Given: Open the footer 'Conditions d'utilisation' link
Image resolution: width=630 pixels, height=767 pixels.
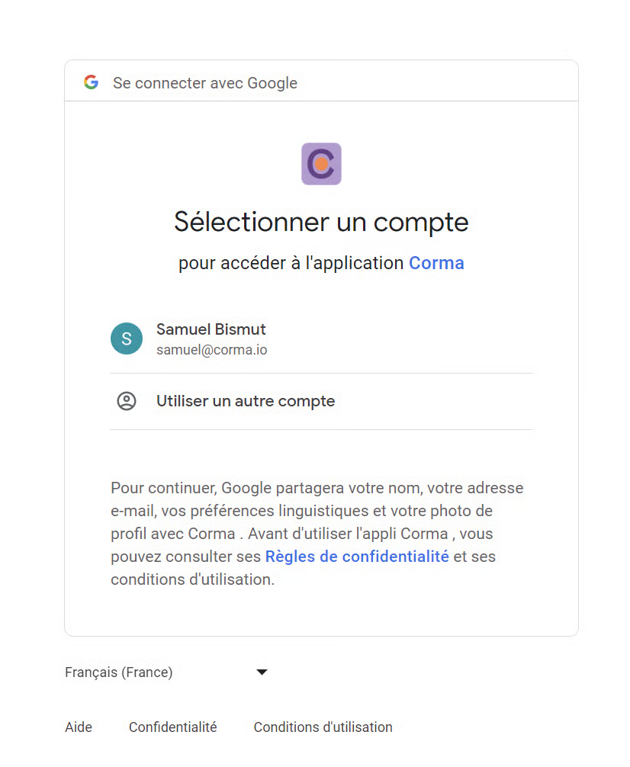Looking at the screenshot, I should (323, 727).
